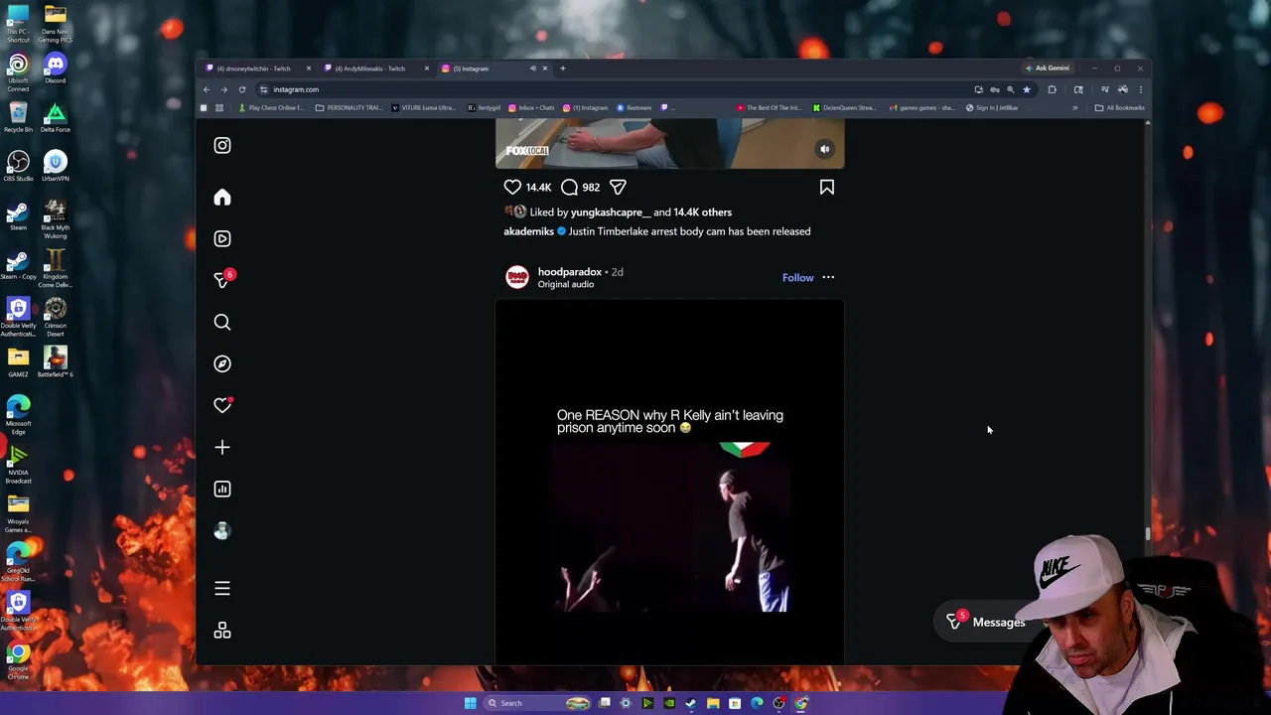The image size is (1271, 715).
Task: Open Reels from the sidebar
Action: pos(222,239)
